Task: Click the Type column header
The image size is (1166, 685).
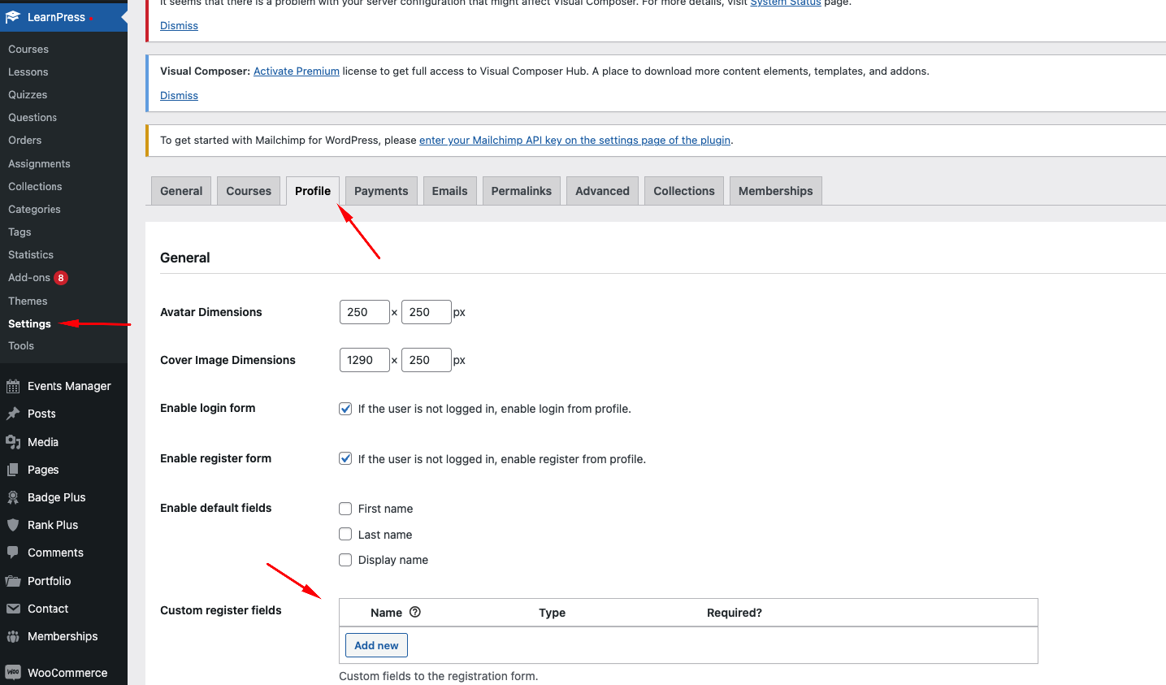Action: [x=552, y=613]
